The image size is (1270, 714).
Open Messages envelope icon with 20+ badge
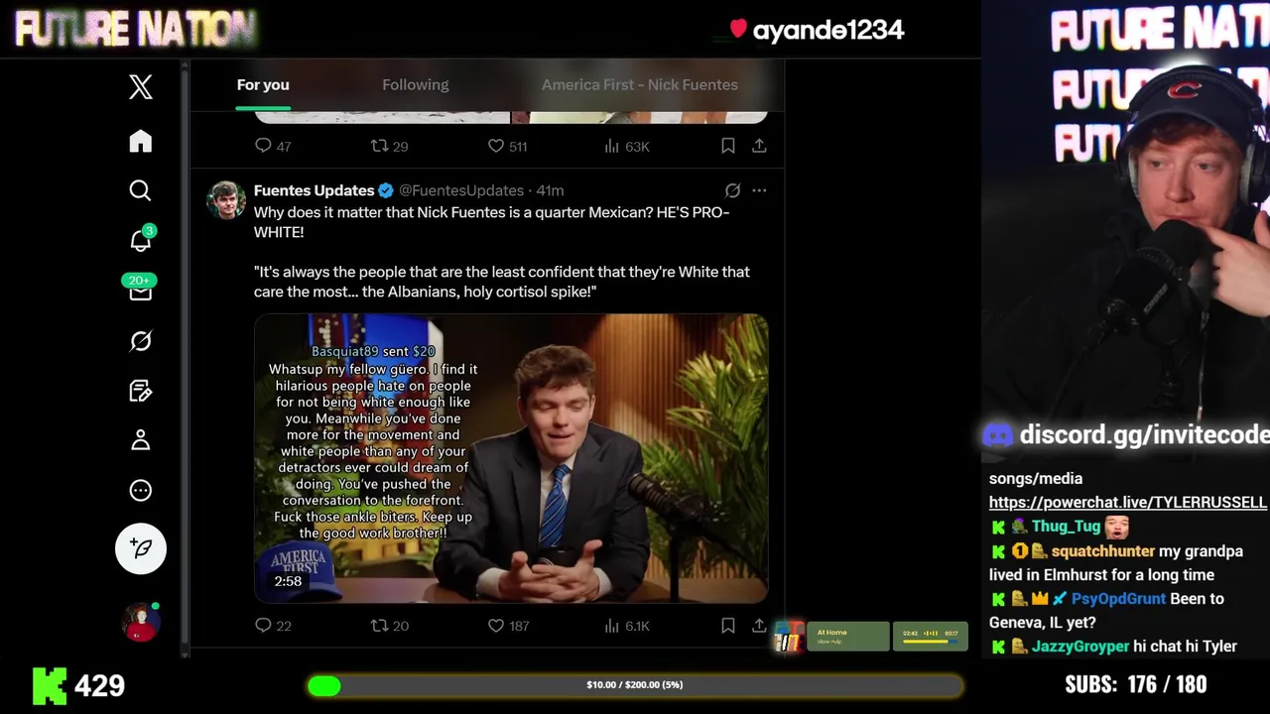140,289
